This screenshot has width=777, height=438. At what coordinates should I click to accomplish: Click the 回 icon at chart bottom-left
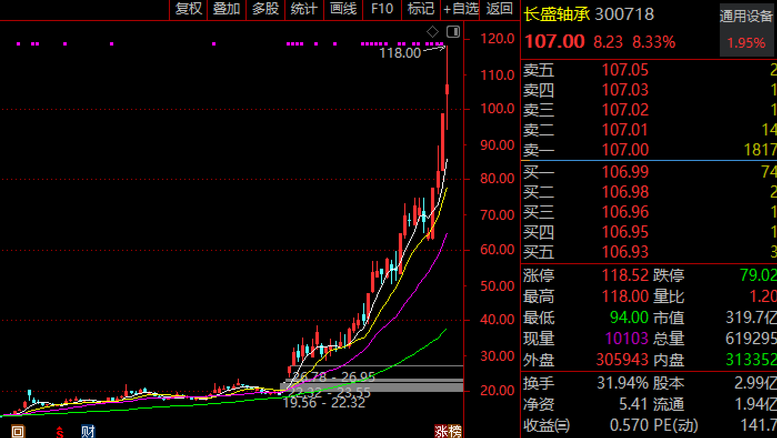[18, 431]
